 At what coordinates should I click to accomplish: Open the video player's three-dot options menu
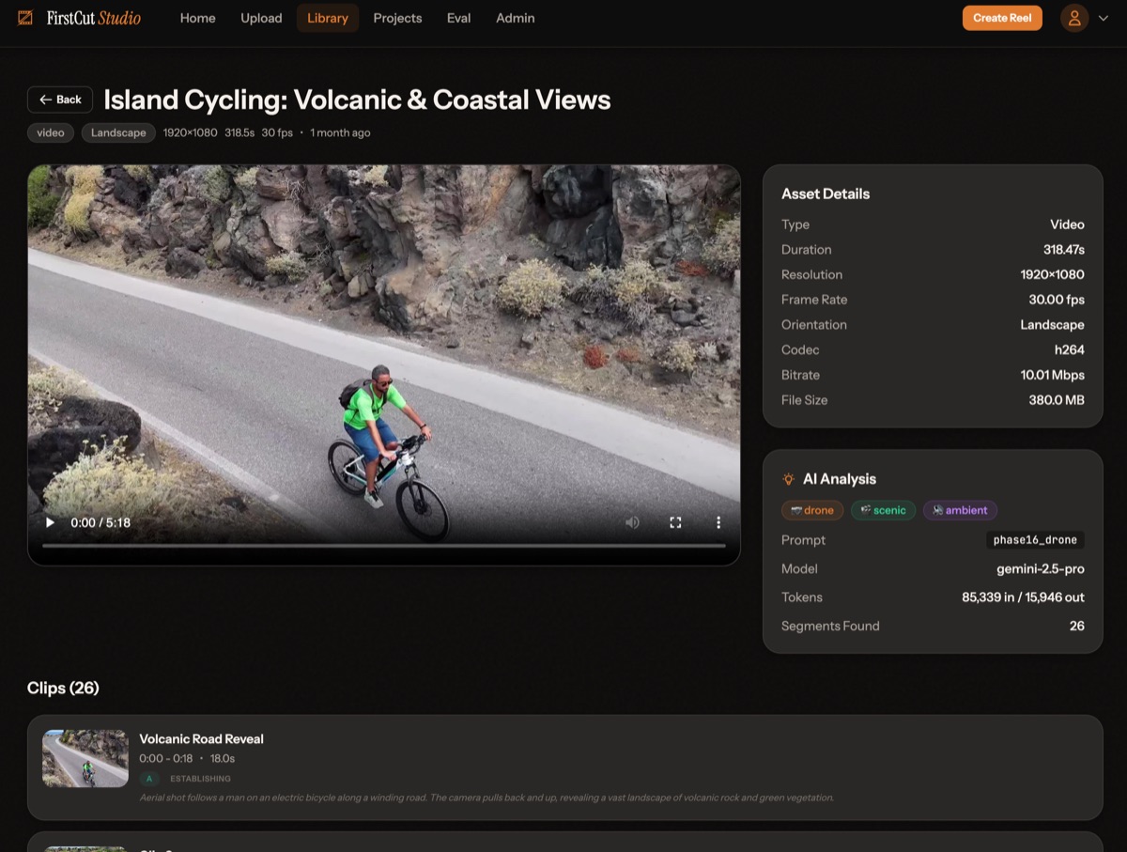(718, 521)
